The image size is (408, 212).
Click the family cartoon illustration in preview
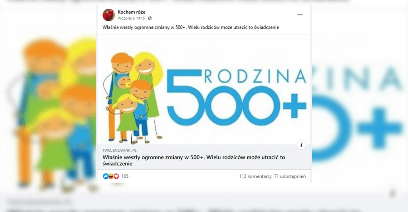pos(133,98)
